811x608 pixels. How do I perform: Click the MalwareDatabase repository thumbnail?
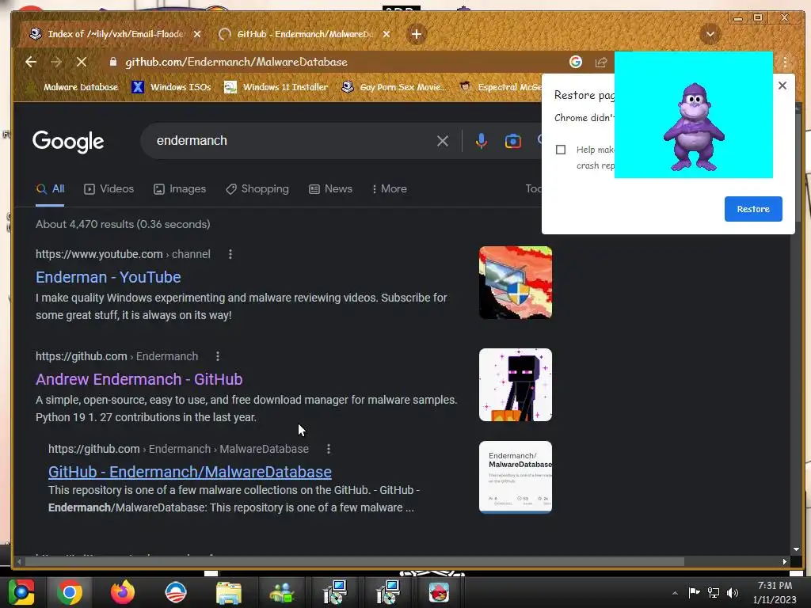515,477
